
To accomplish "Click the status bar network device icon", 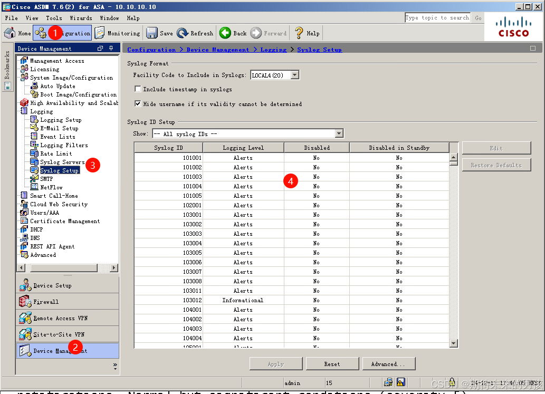I will (x=388, y=382).
